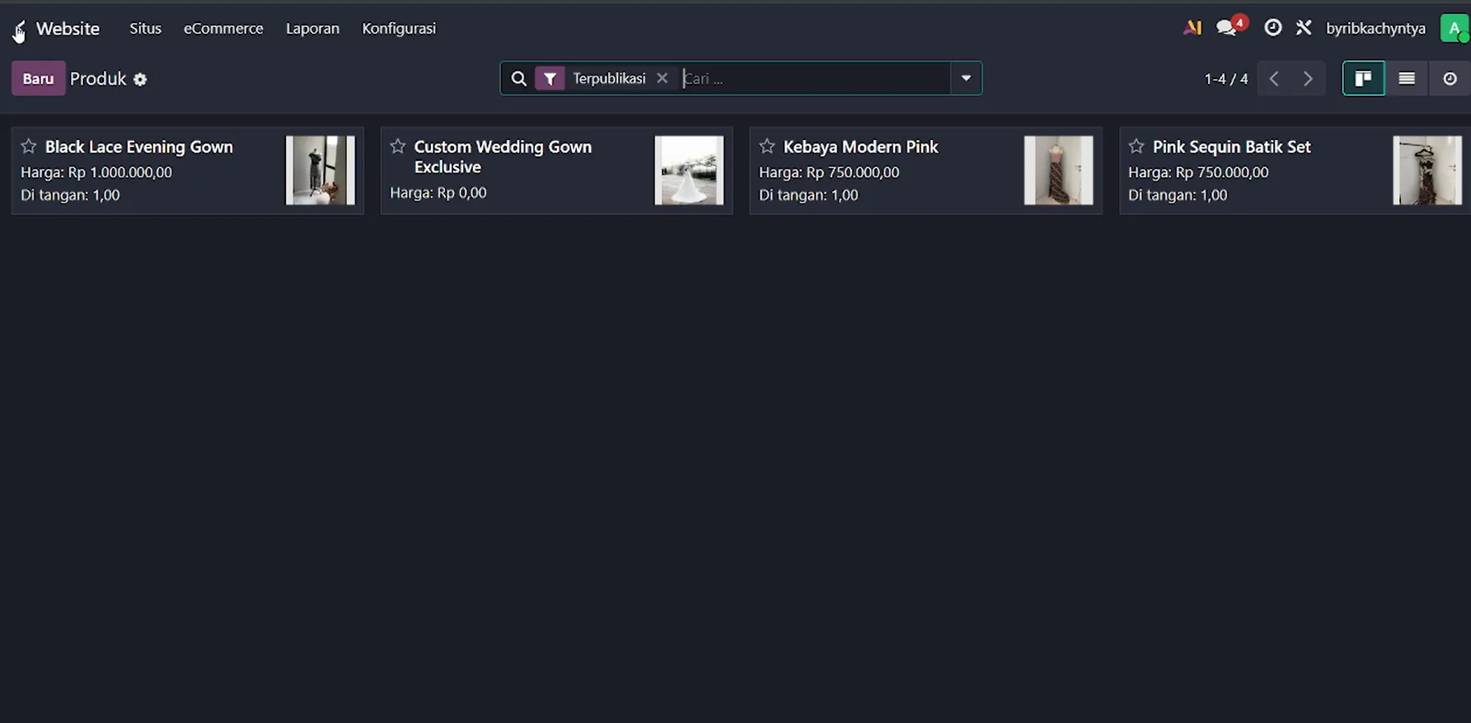
Task: Click price Rp 0,00
Action: point(461,192)
